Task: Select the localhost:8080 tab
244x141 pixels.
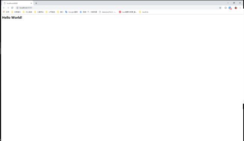Action: tap(17, 3)
